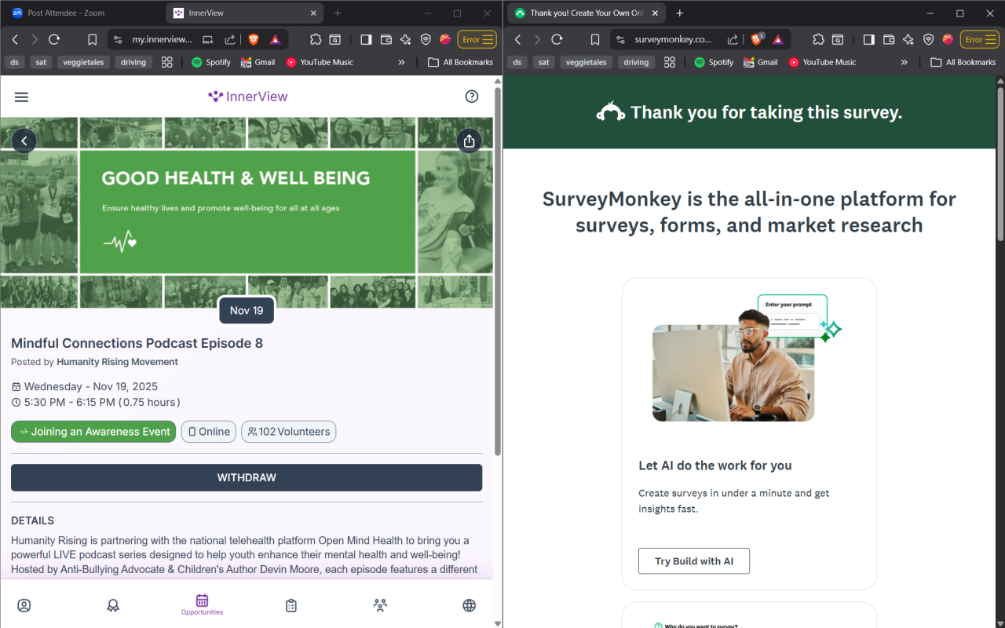Open Brave VPN shield in the SurveyMonkey window
The width and height of the screenshot is (1005, 628).
tap(928, 39)
